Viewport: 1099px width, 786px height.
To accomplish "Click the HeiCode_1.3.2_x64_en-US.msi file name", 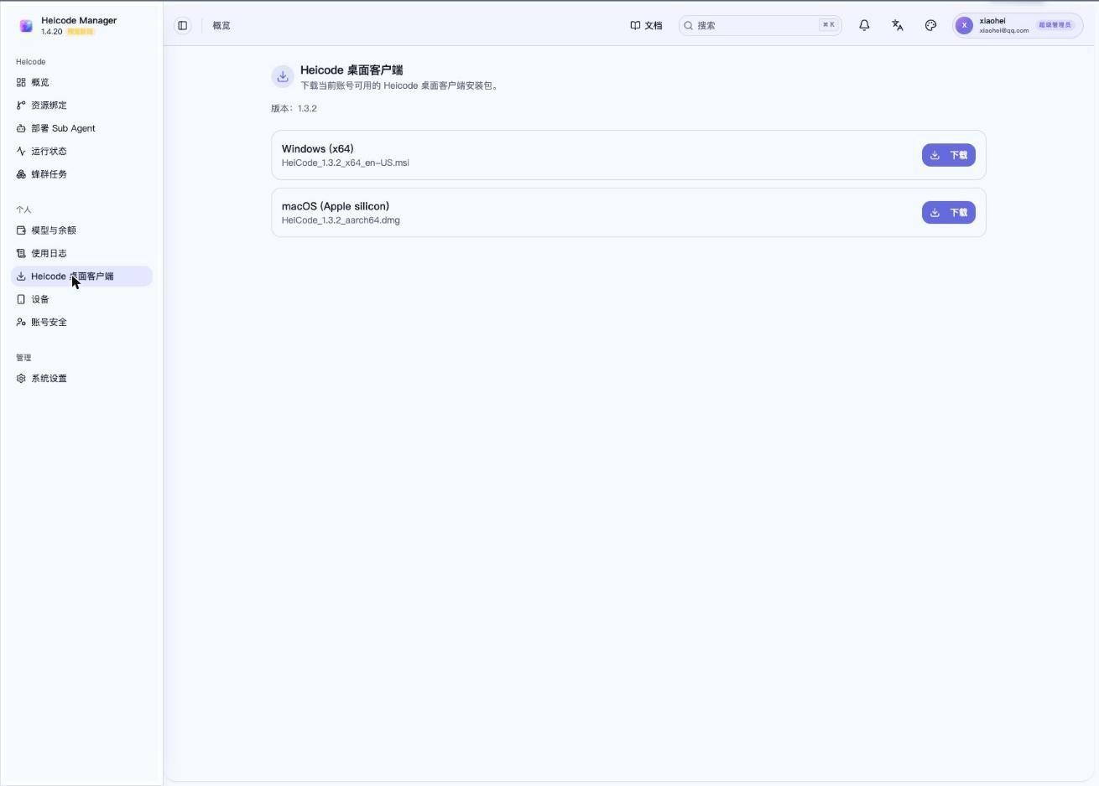I will point(345,163).
